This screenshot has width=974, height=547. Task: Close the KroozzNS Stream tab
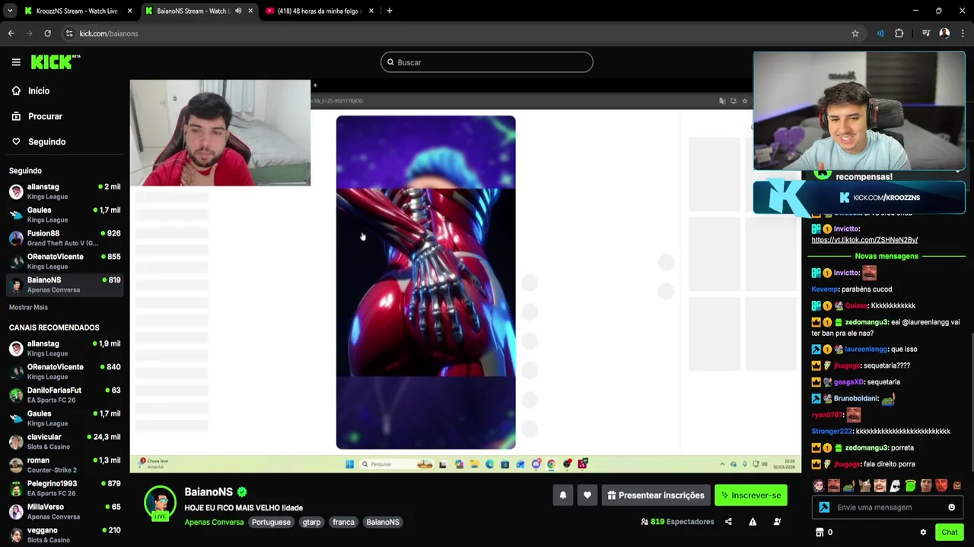(x=129, y=11)
